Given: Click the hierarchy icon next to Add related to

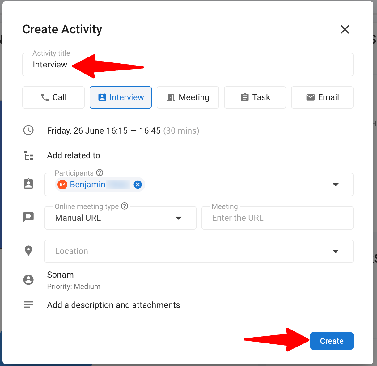Looking at the screenshot, I should 28,155.
